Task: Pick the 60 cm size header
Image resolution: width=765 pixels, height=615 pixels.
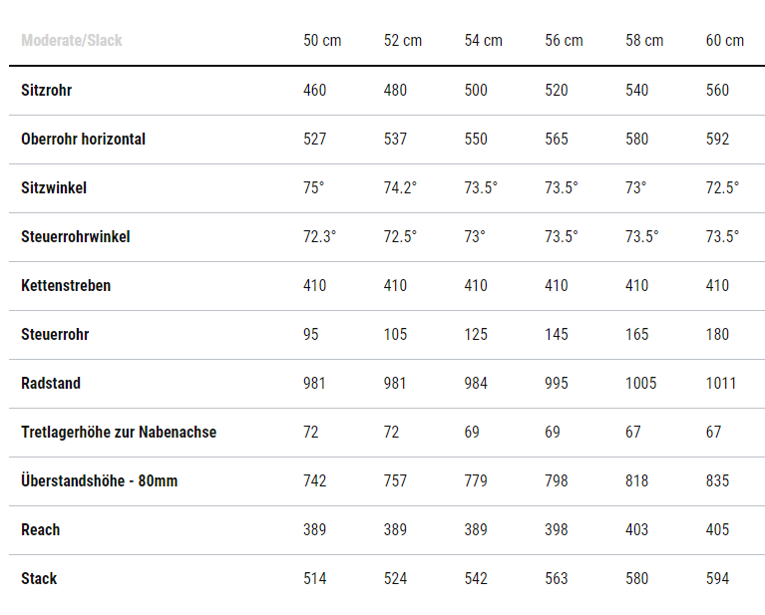Action: (725, 41)
